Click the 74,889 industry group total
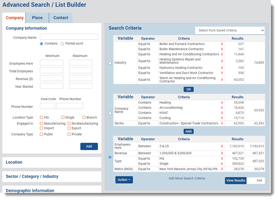Viewport: 278px width, 200px height. (259, 63)
